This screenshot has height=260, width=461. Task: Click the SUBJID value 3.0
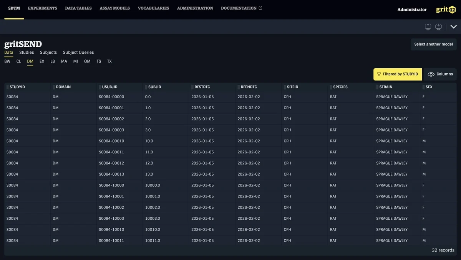[x=148, y=130]
